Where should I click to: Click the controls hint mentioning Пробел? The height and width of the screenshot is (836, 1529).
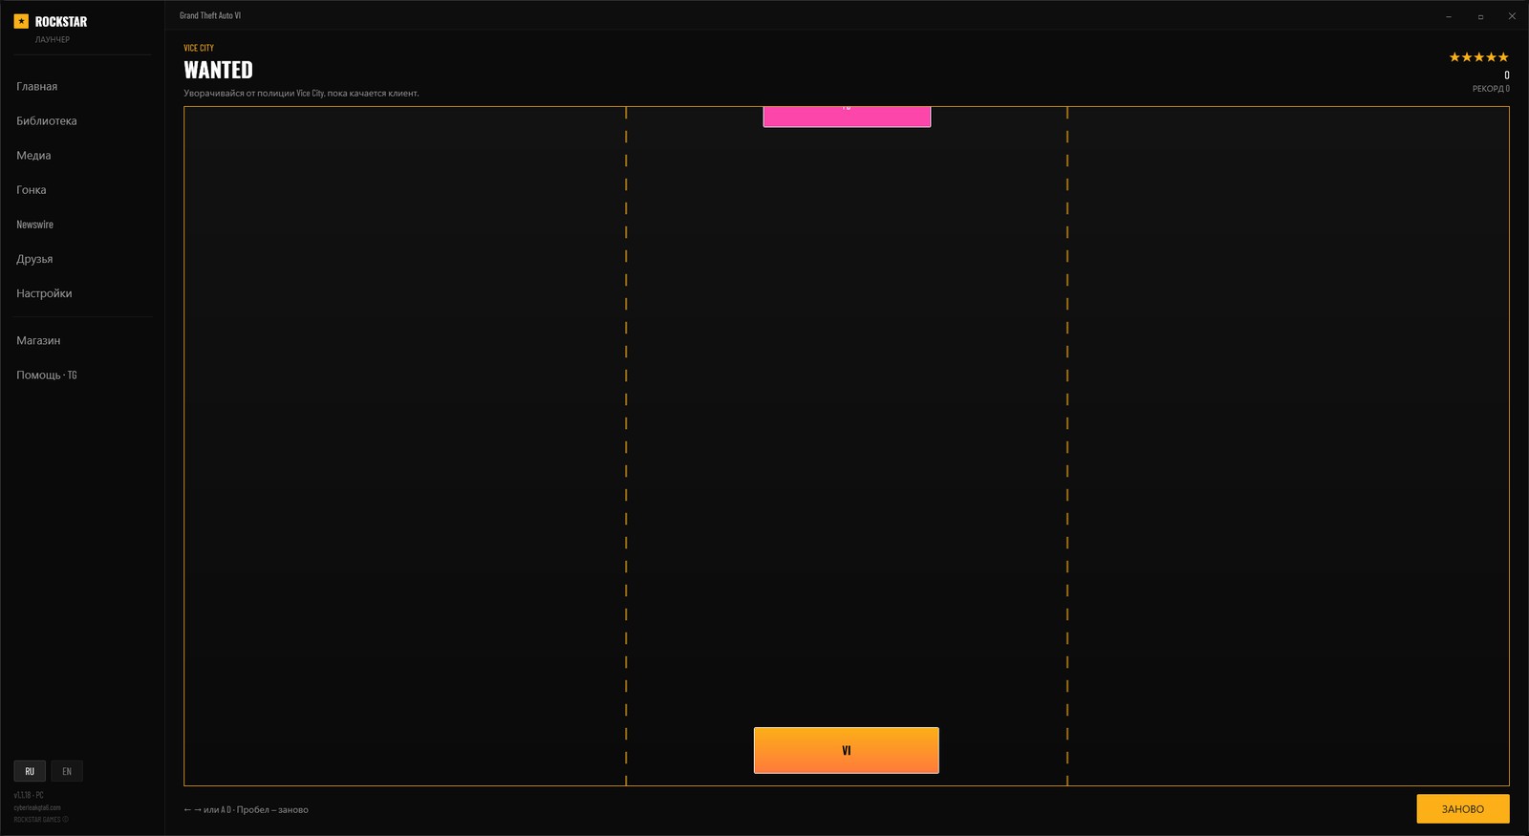pos(246,810)
